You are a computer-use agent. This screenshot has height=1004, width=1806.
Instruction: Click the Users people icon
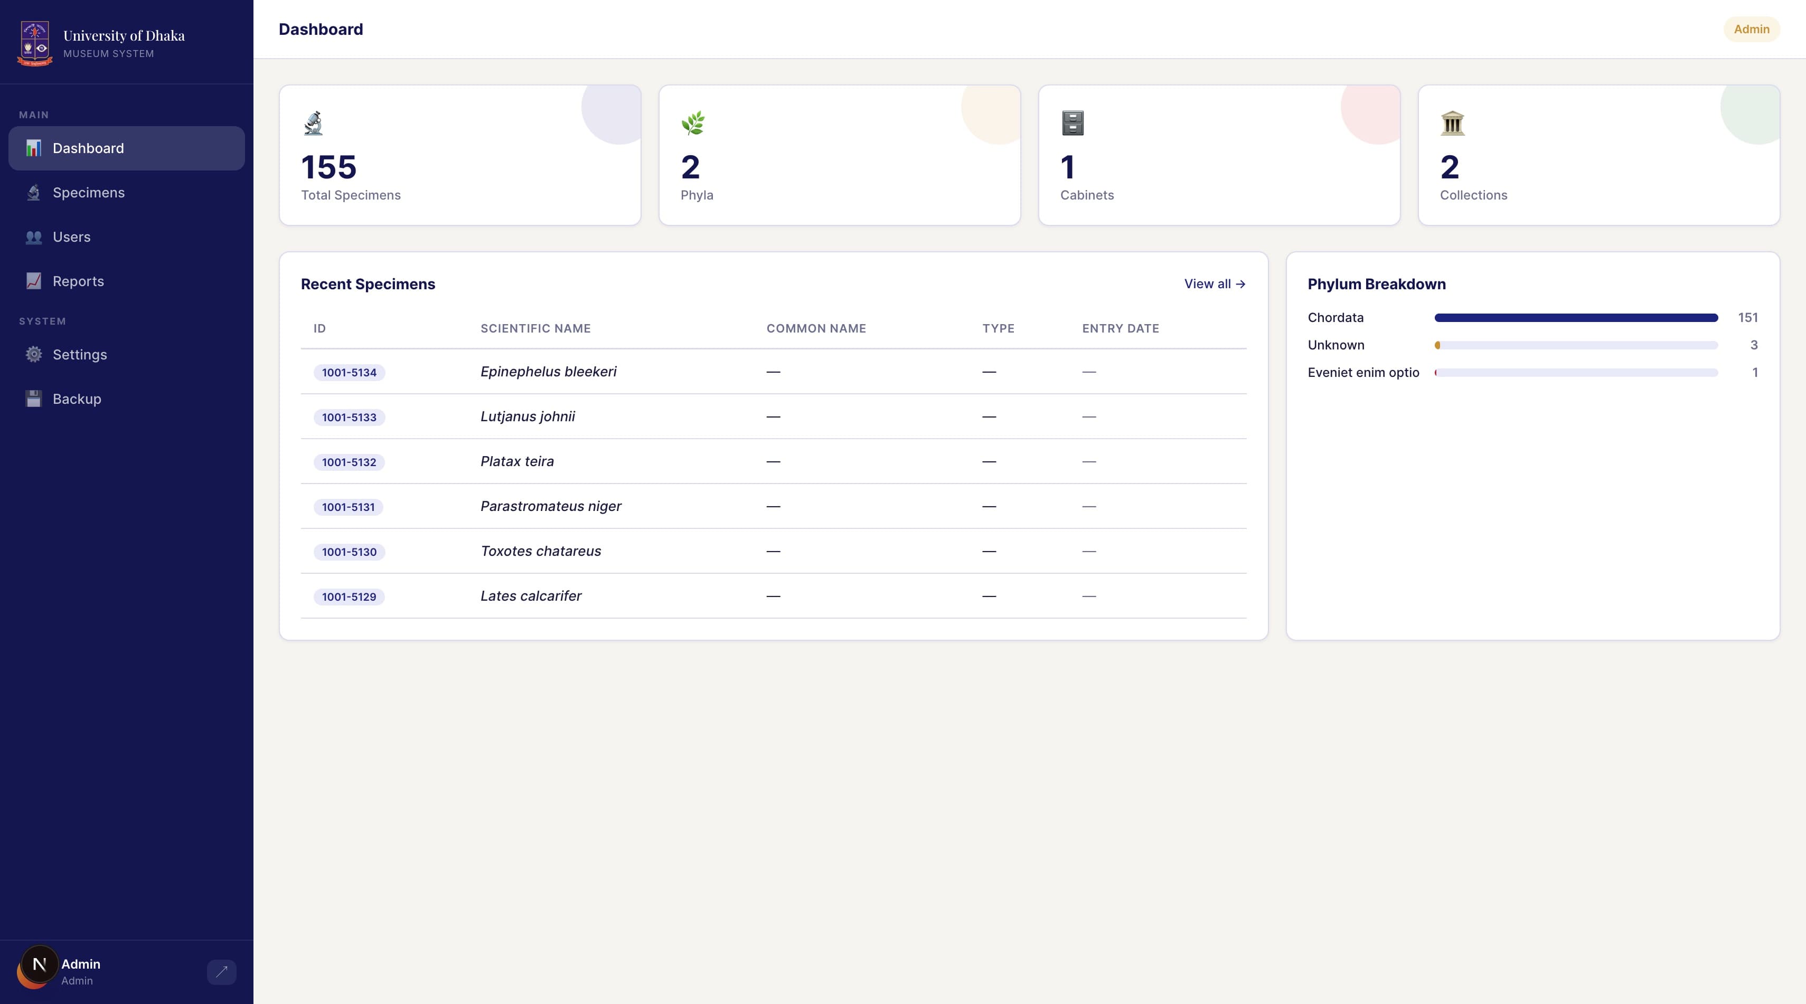(x=34, y=237)
